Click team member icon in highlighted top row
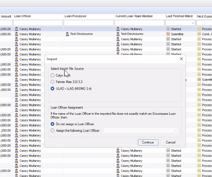 118,29
